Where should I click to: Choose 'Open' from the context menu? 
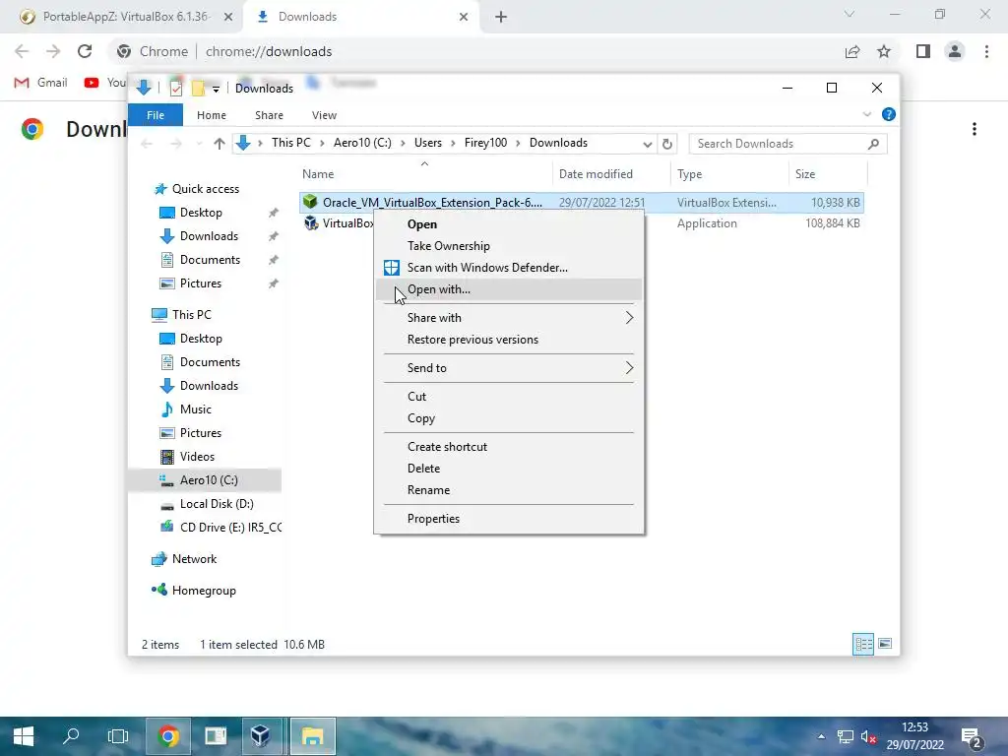(x=509, y=224)
